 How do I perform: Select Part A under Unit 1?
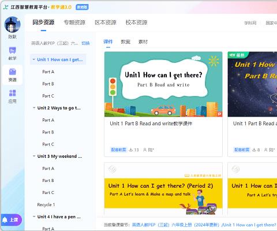[x=48, y=72]
